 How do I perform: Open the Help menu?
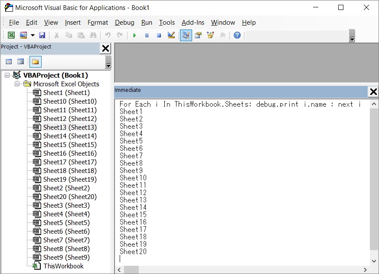249,23
